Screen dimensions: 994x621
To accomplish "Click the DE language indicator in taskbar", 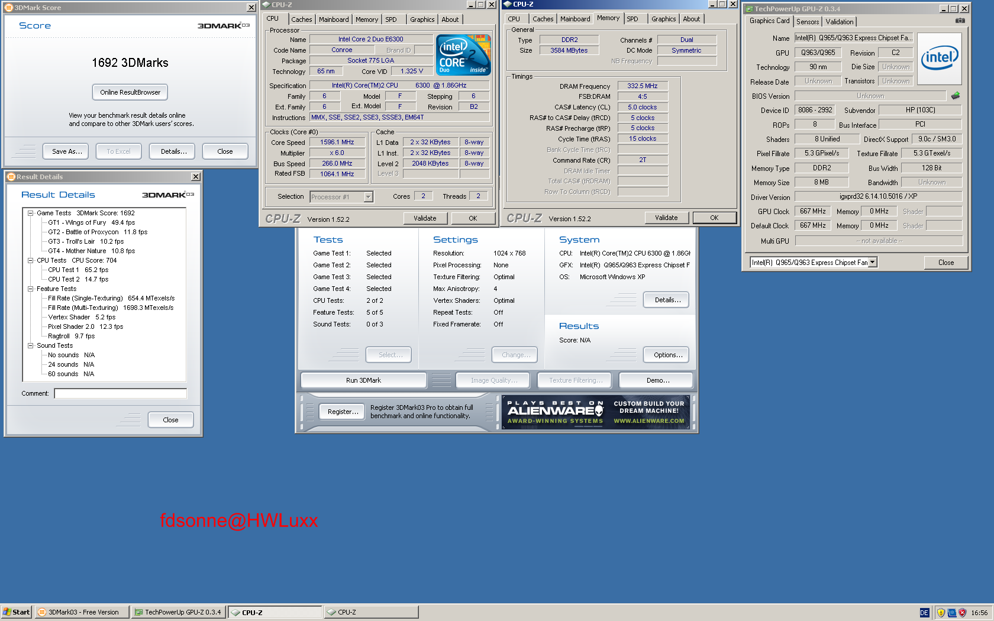I will pos(924,613).
